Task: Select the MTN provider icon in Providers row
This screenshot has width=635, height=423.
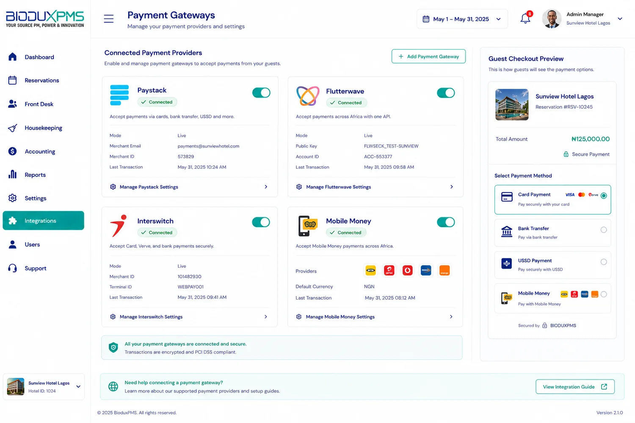Action: [x=370, y=270]
